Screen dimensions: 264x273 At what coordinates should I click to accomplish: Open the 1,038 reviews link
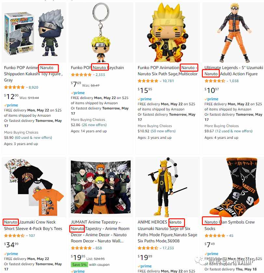234,81
